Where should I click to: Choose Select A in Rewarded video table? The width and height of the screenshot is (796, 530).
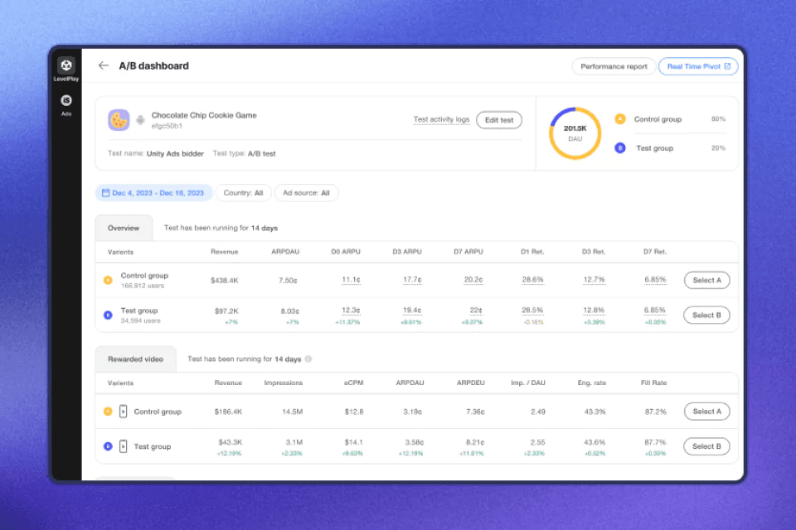point(706,412)
